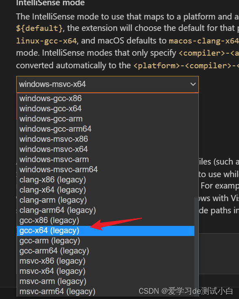Pick msvc-arm64 (legacy) mode
The height and width of the screenshot is (299, 239).
(106, 292)
